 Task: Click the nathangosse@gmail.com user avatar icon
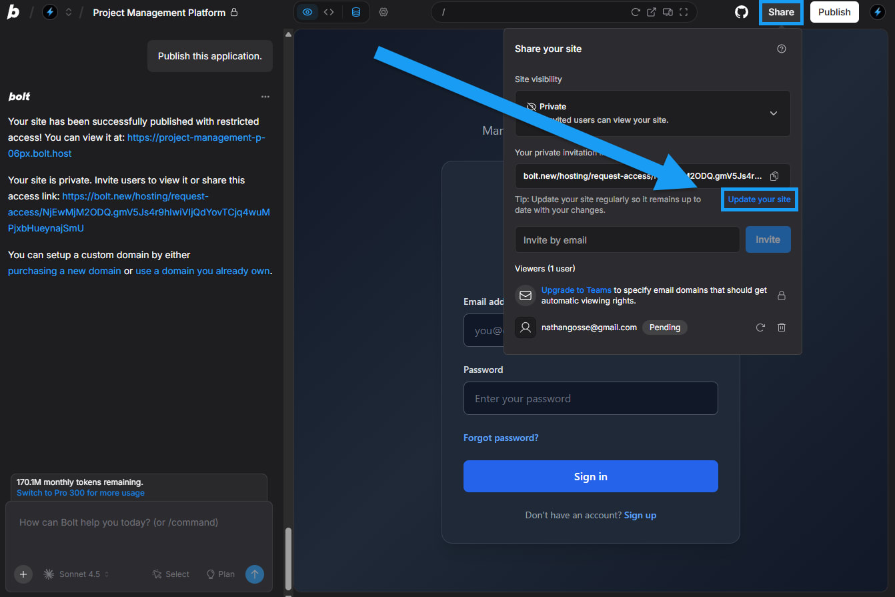tap(526, 328)
